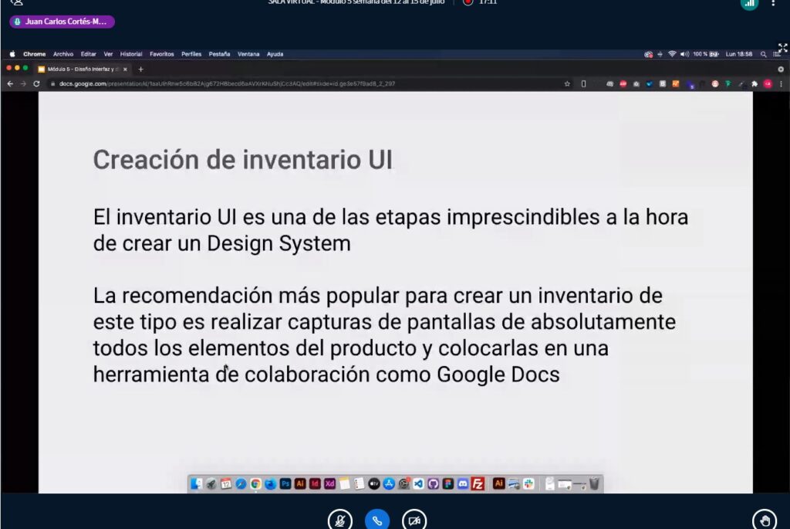Open Adobe XD from the dock
The image size is (790, 529).
tap(329, 484)
